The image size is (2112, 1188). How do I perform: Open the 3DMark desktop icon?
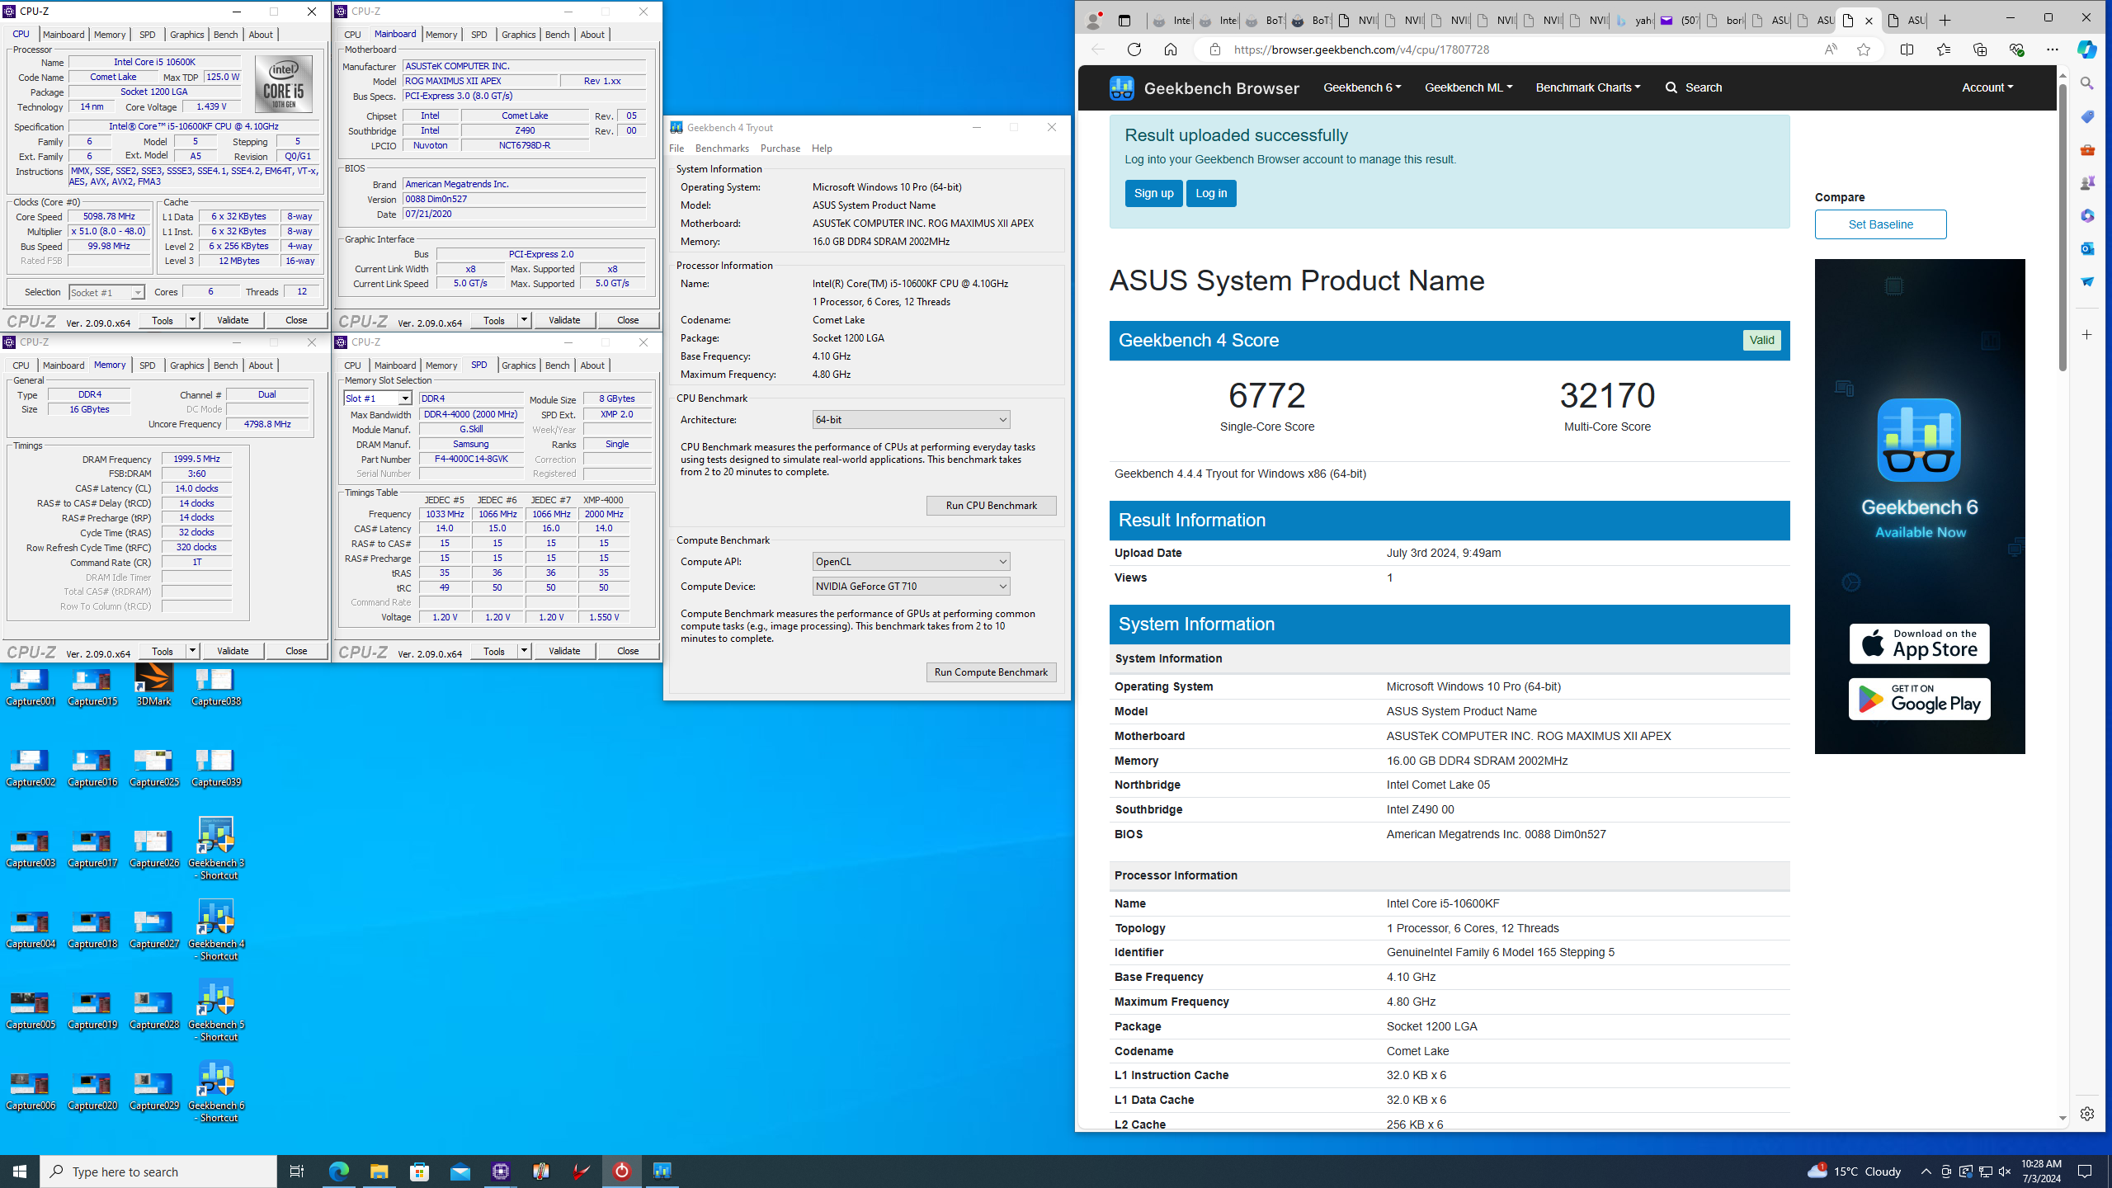(154, 685)
